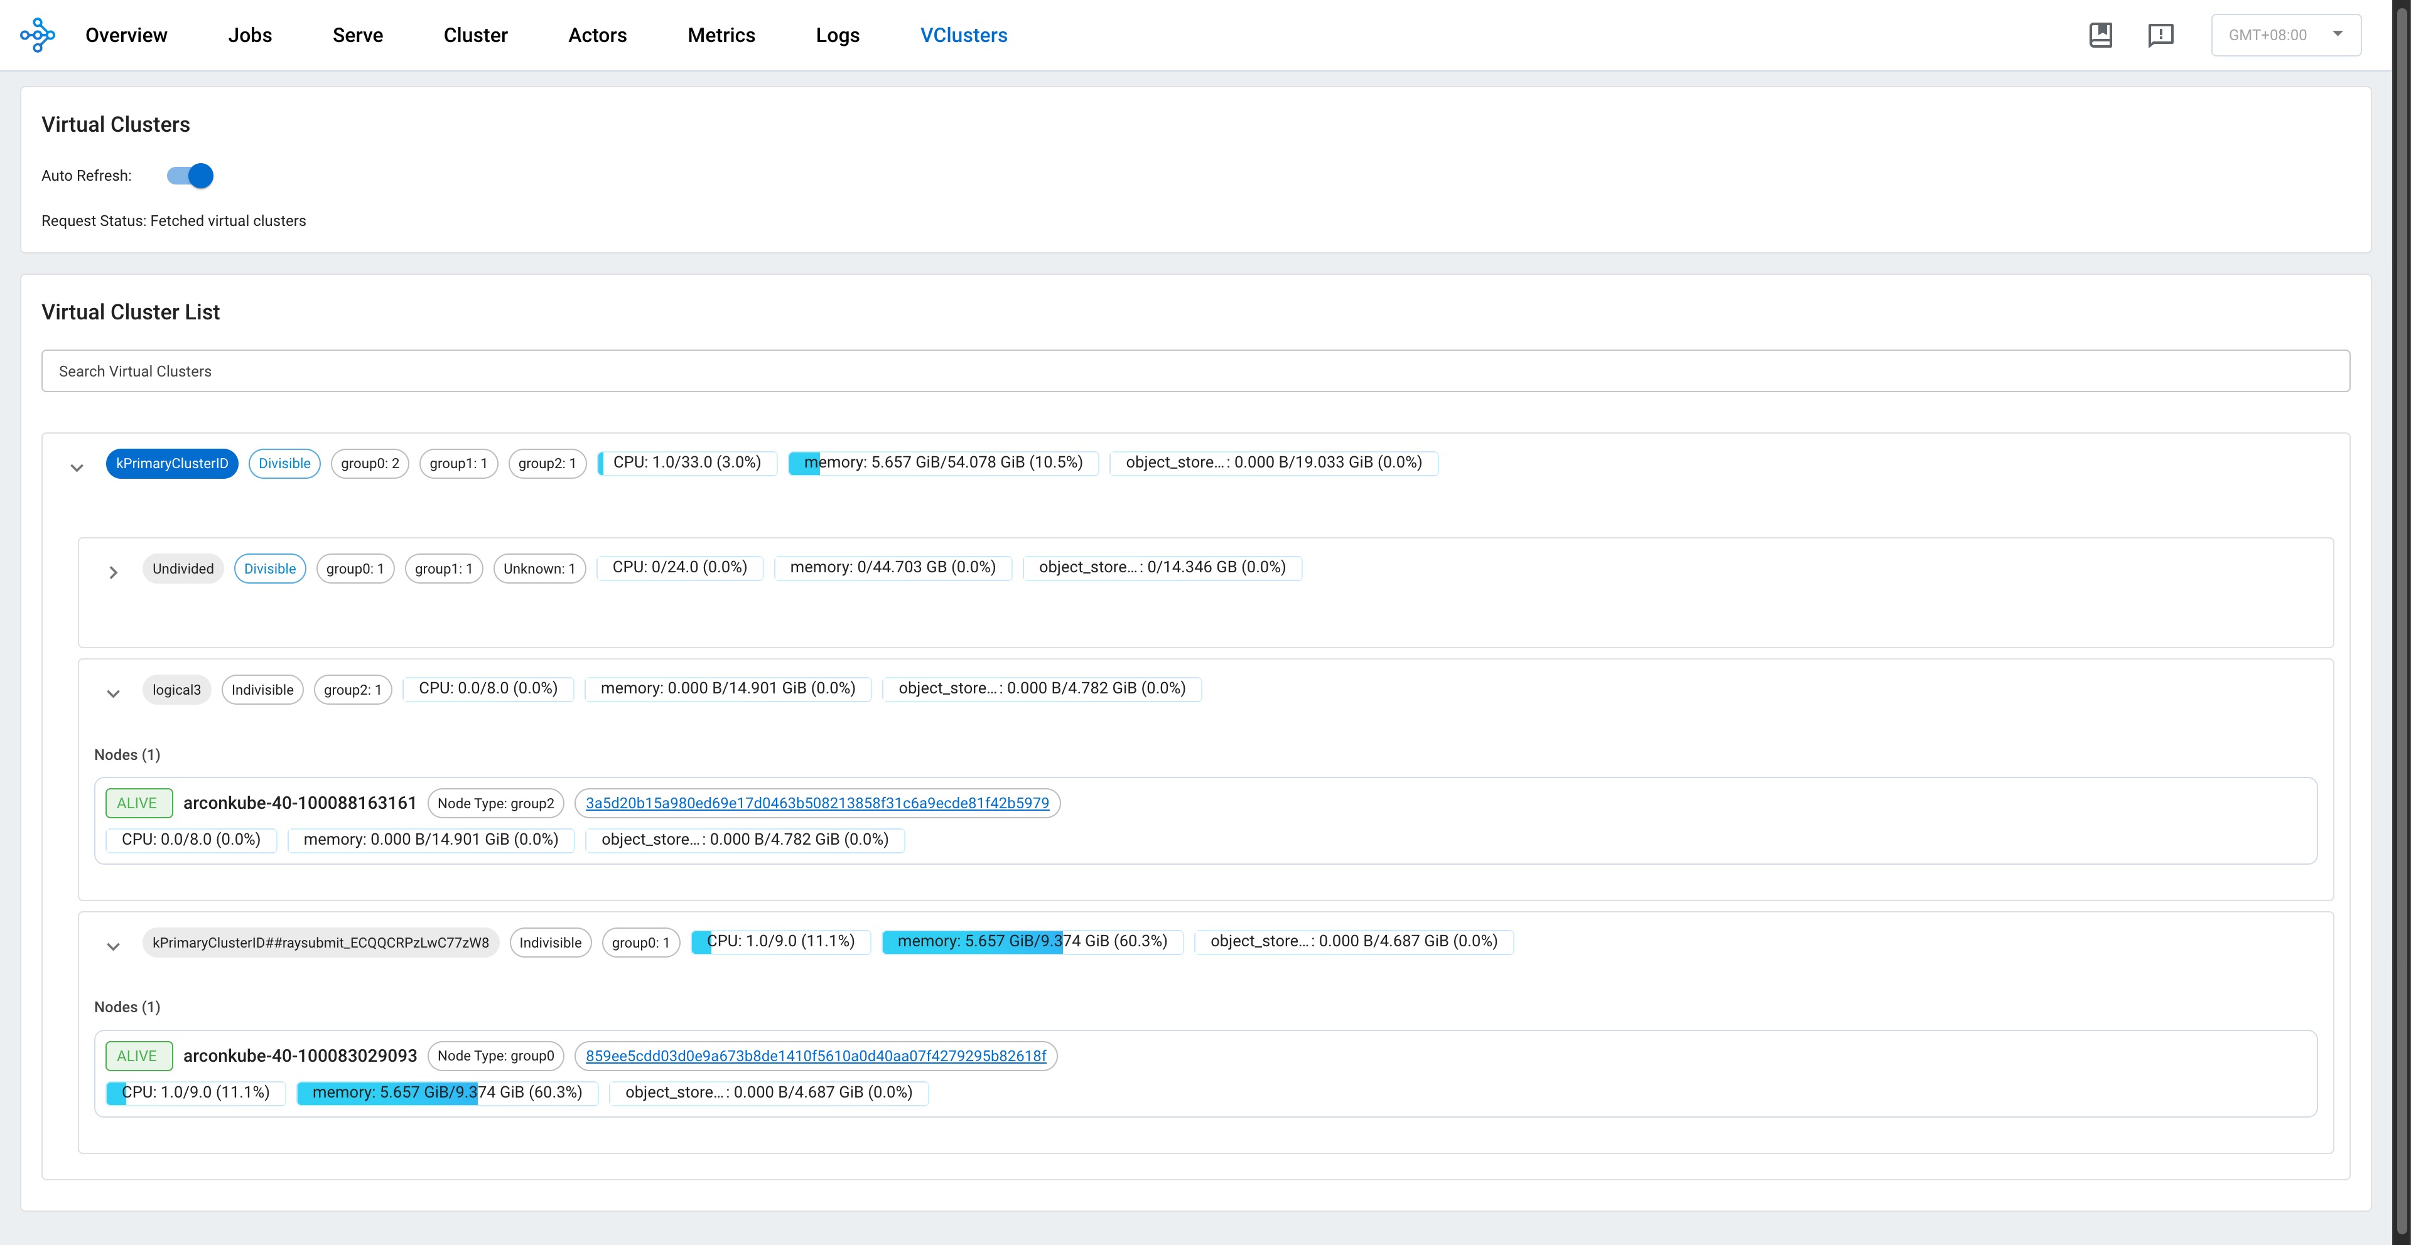Image resolution: width=2411 pixels, height=1245 pixels.
Task: Click object_store 0.000 B/19.033 GiB bar
Action: coord(1274,463)
